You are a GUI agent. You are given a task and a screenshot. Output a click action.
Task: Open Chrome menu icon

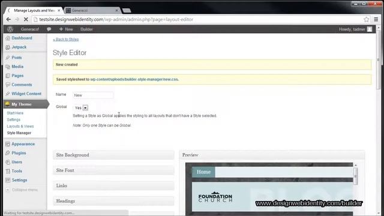coord(376,19)
